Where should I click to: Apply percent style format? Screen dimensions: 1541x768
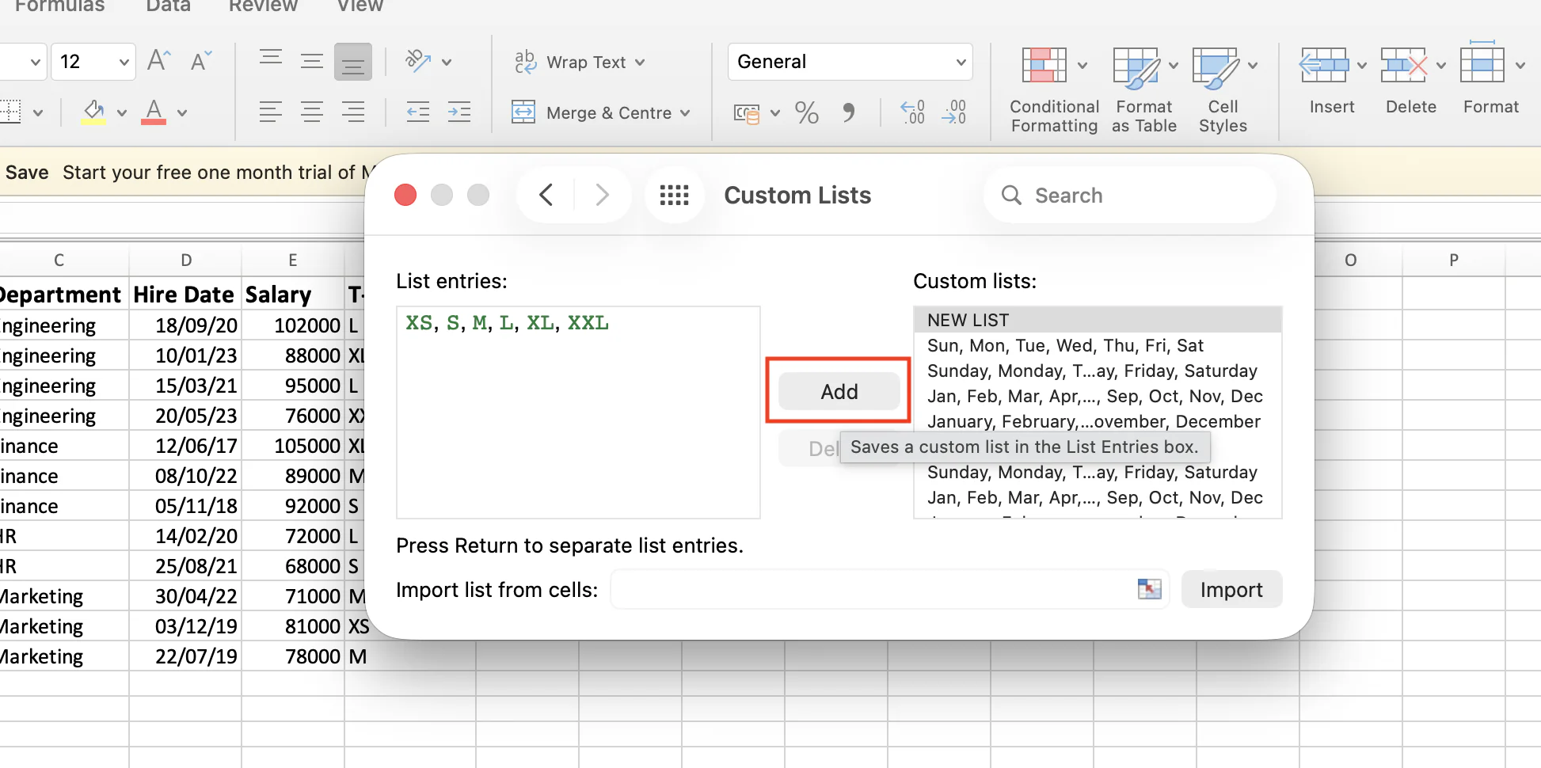coord(807,112)
